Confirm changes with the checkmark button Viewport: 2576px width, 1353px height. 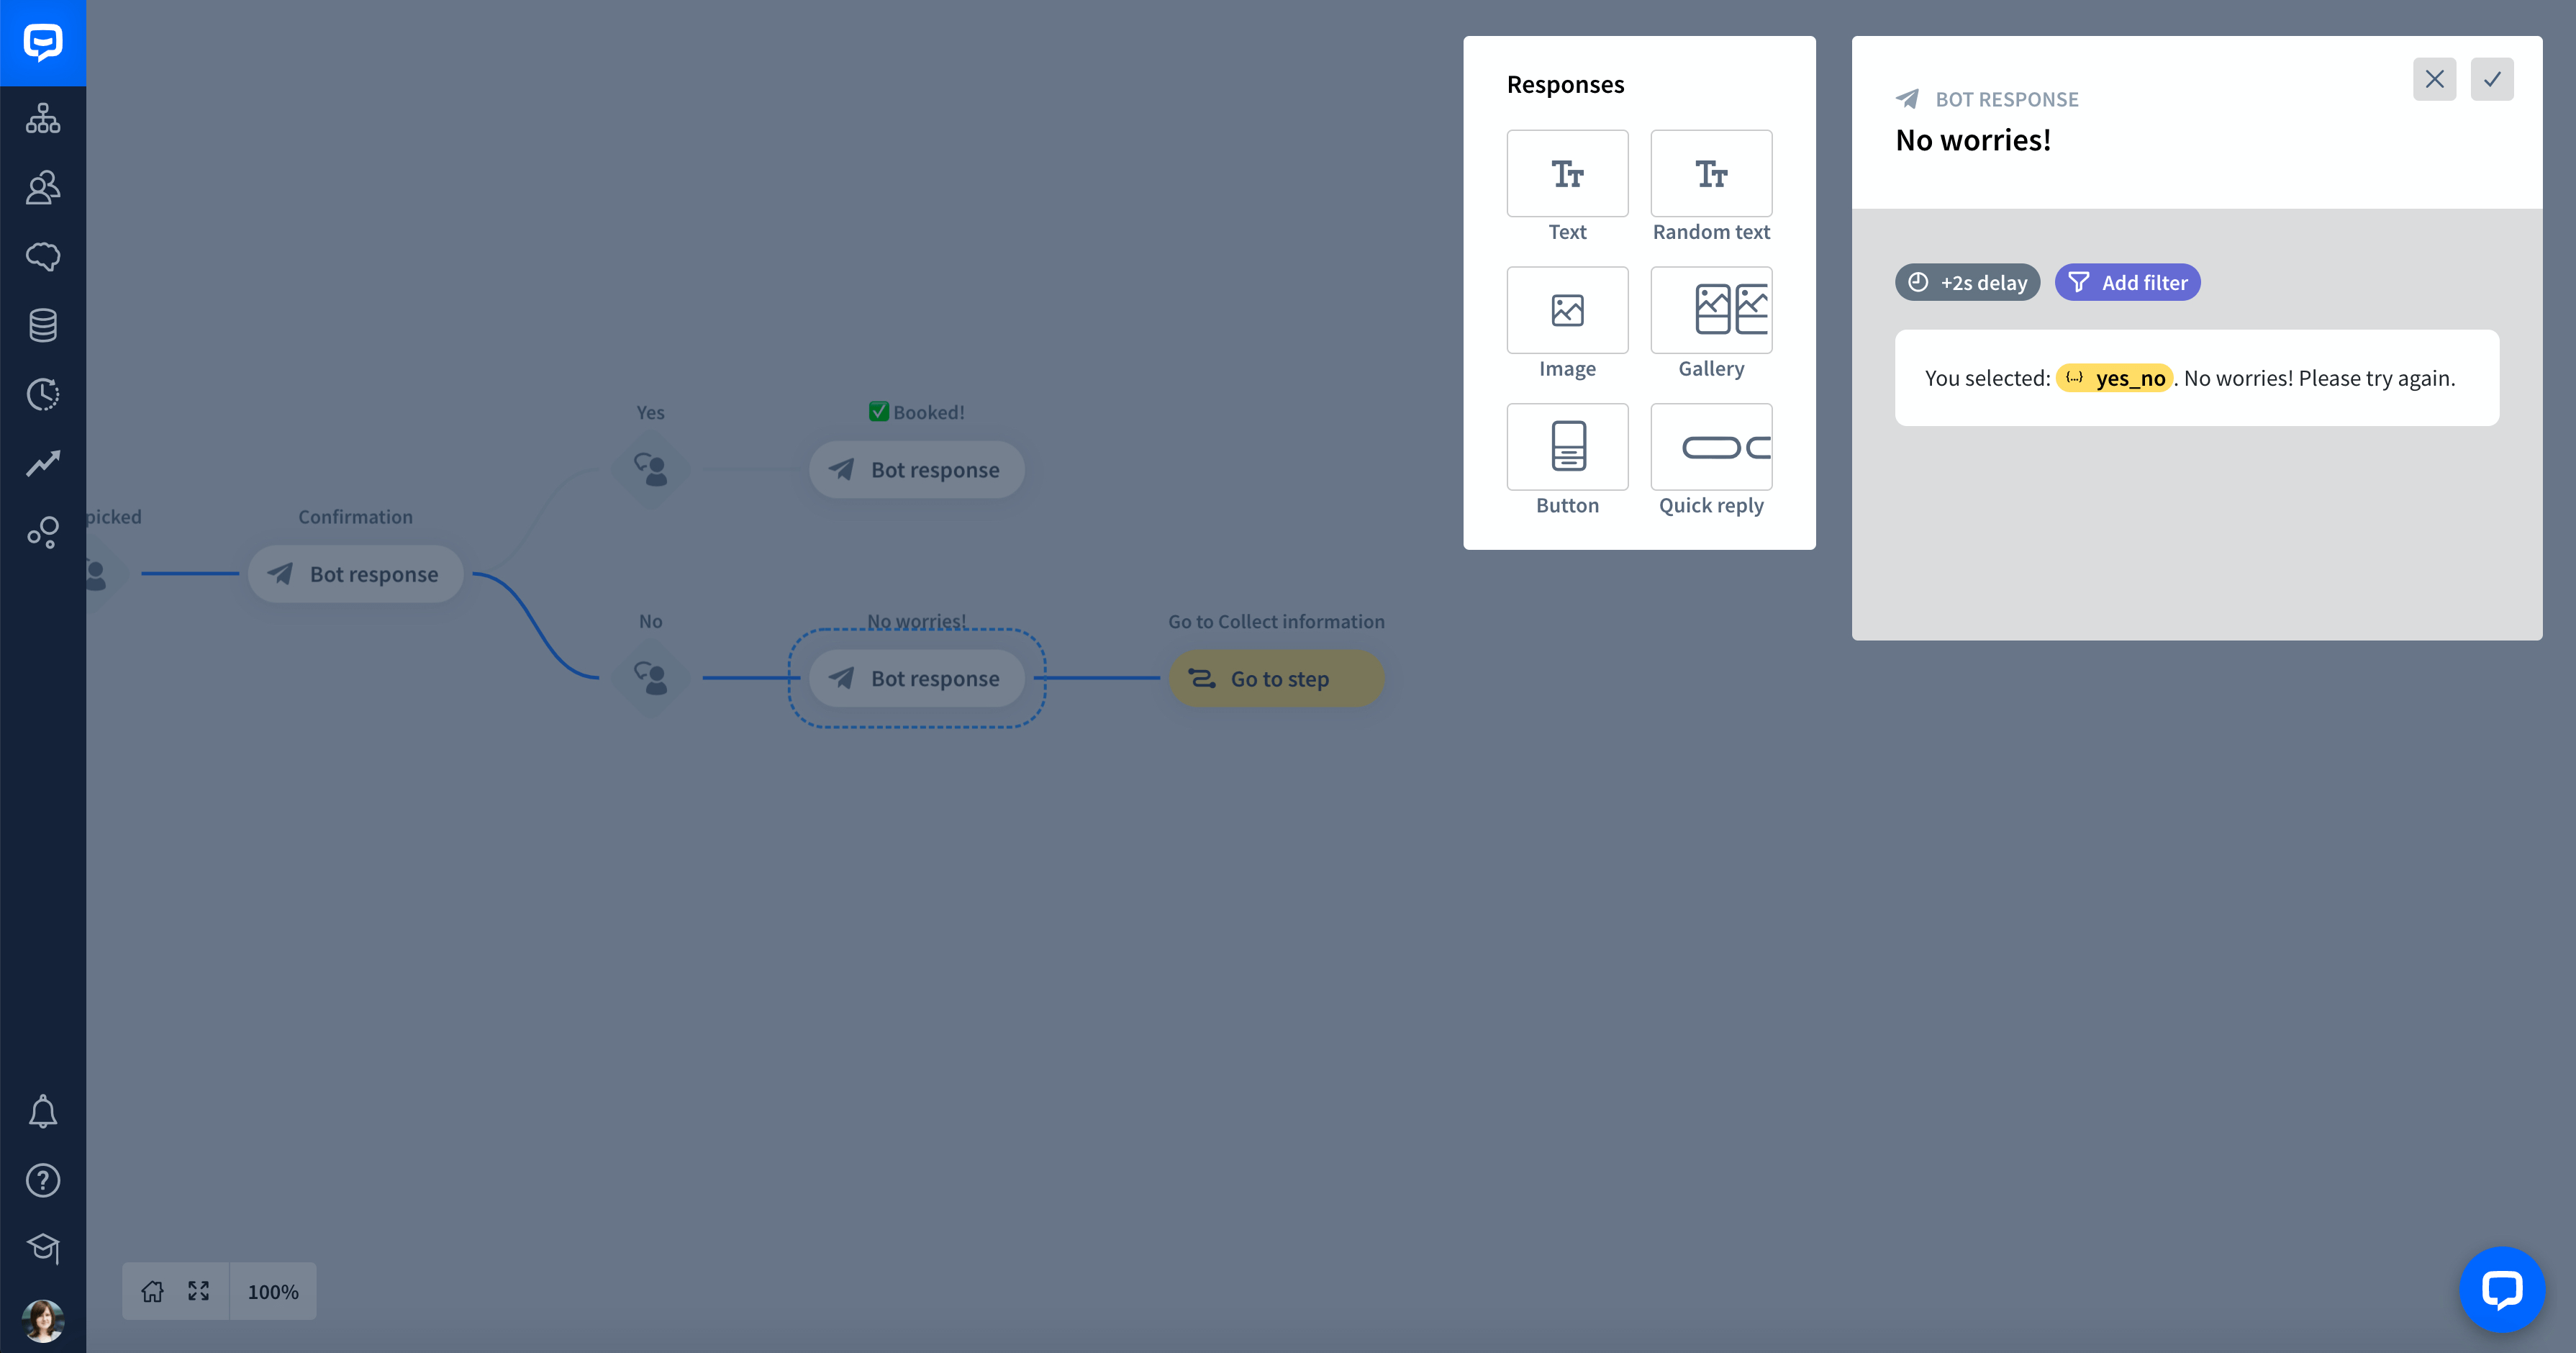click(2492, 79)
